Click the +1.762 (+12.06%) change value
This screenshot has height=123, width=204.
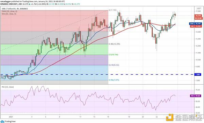(39, 4)
